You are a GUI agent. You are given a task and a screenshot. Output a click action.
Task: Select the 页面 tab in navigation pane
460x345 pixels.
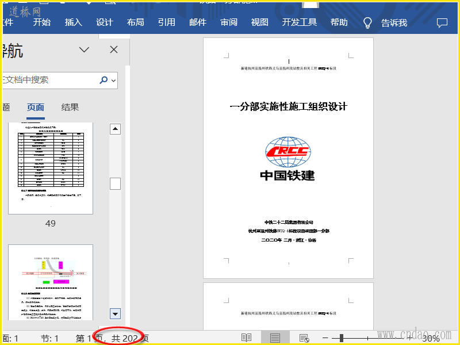pos(36,108)
